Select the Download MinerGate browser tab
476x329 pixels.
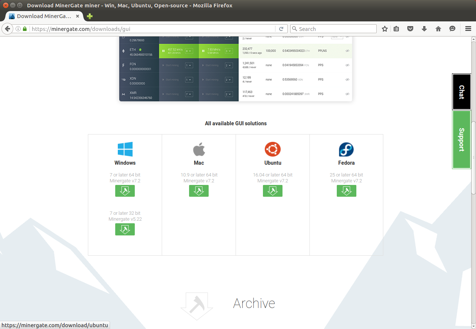(44, 16)
